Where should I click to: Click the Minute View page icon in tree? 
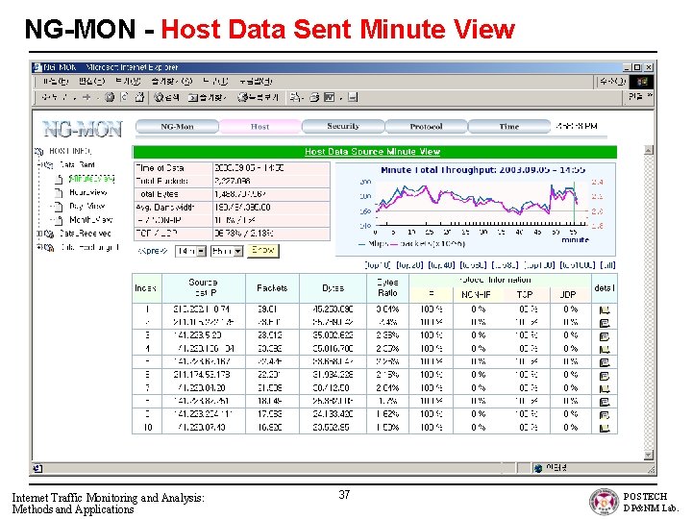point(60,179)
